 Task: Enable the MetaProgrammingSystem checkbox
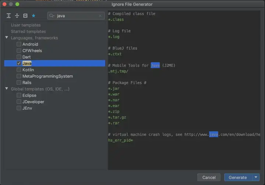click(x=19, y=76)
